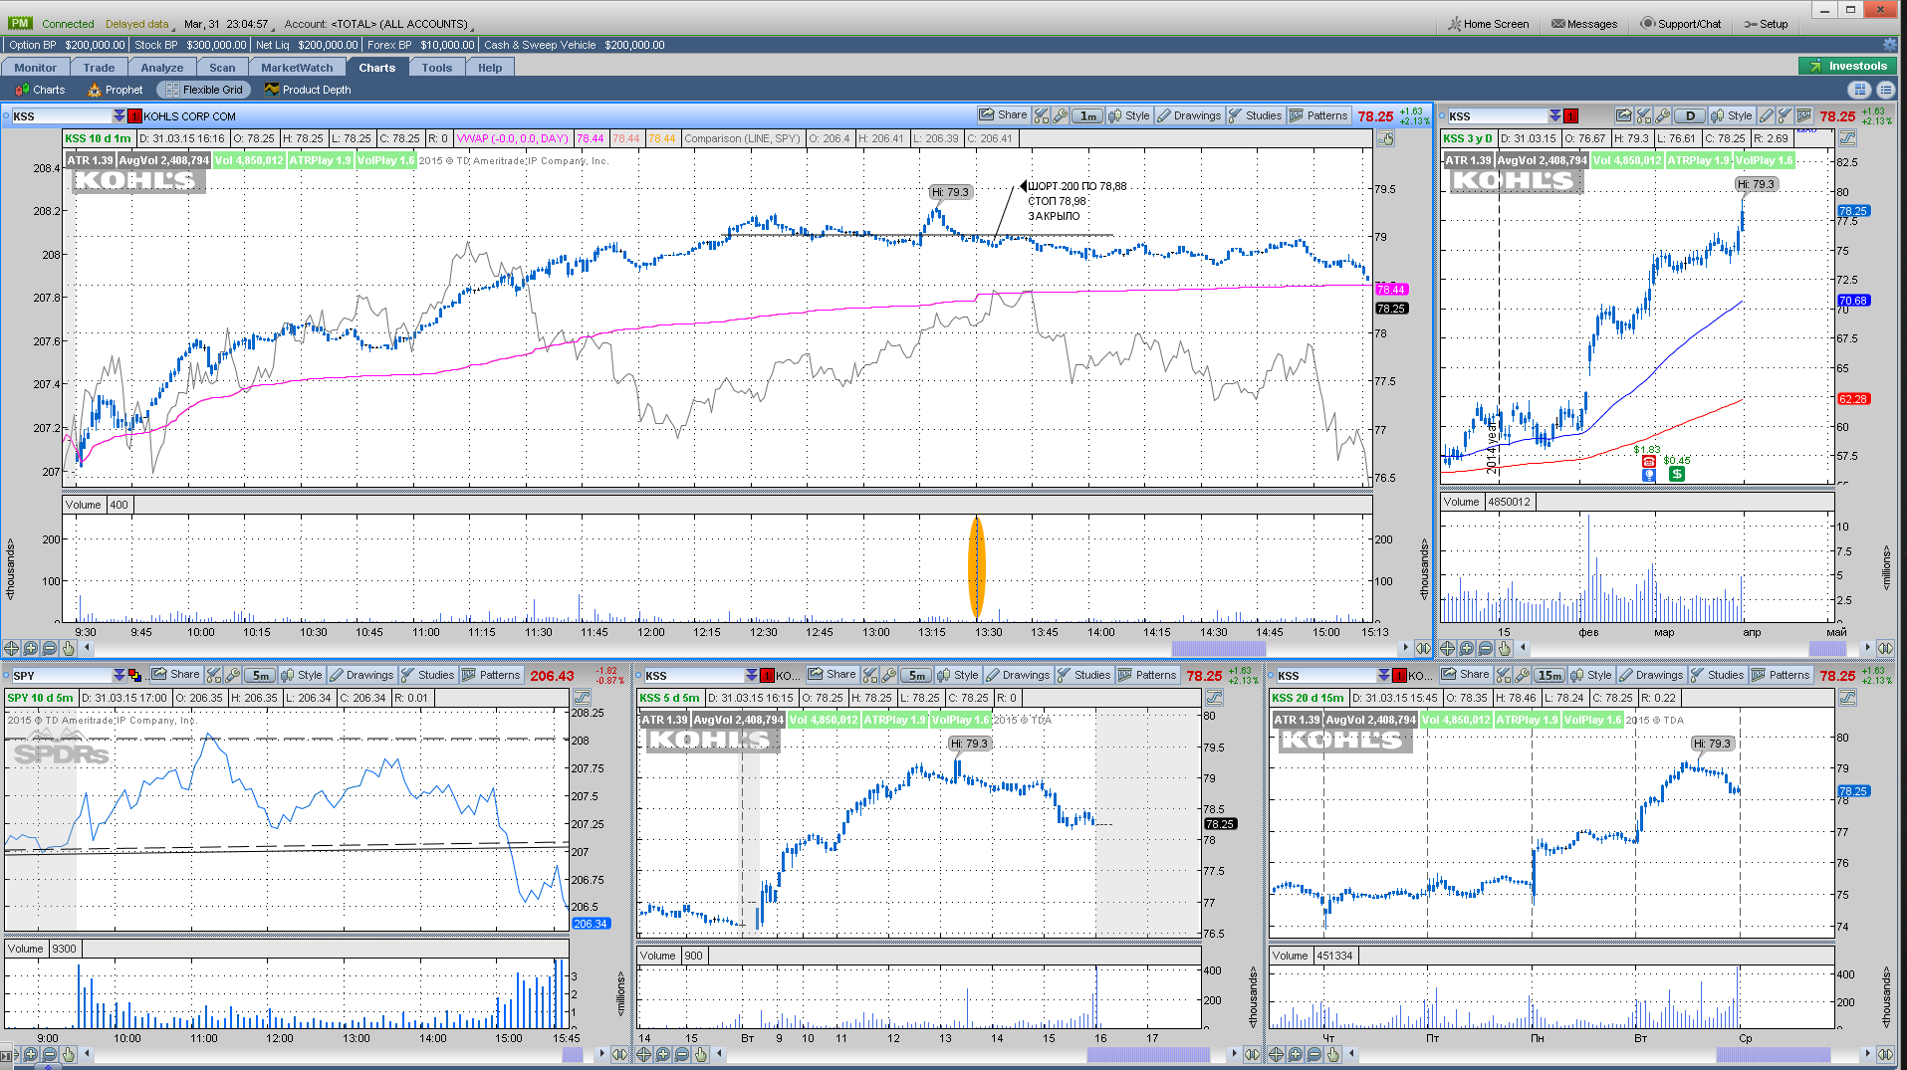Switch to the Scan tab
This screenshot has height=1070, width=1907.
222,68
